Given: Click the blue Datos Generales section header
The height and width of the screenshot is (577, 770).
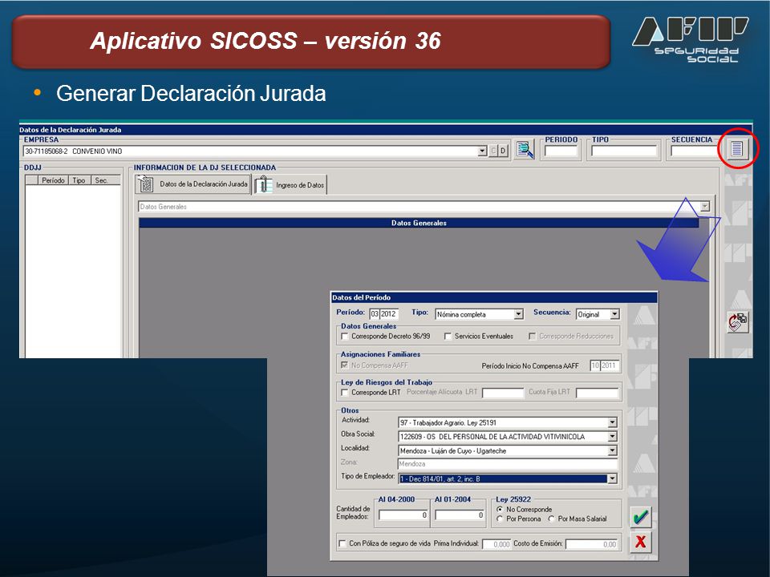Looking at the screenshot, I should coord(419,223).
